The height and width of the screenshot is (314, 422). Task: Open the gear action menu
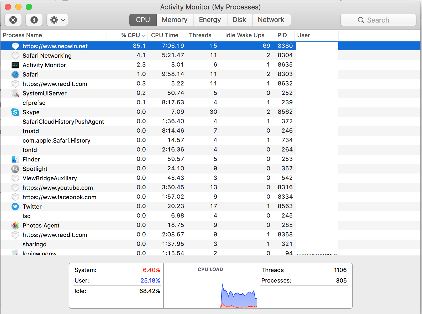(57, 20)
